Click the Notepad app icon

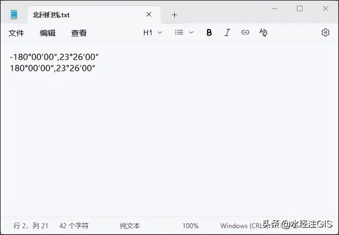pyautogui.click(x=14, y=14)
